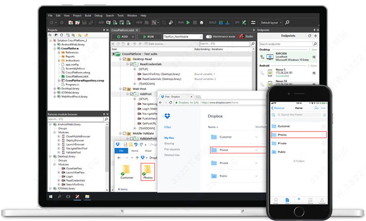Click My files link in Dropbox sidebar

(x=169, y=138)
